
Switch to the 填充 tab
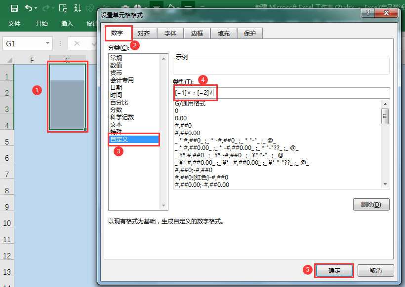(224, 33)
